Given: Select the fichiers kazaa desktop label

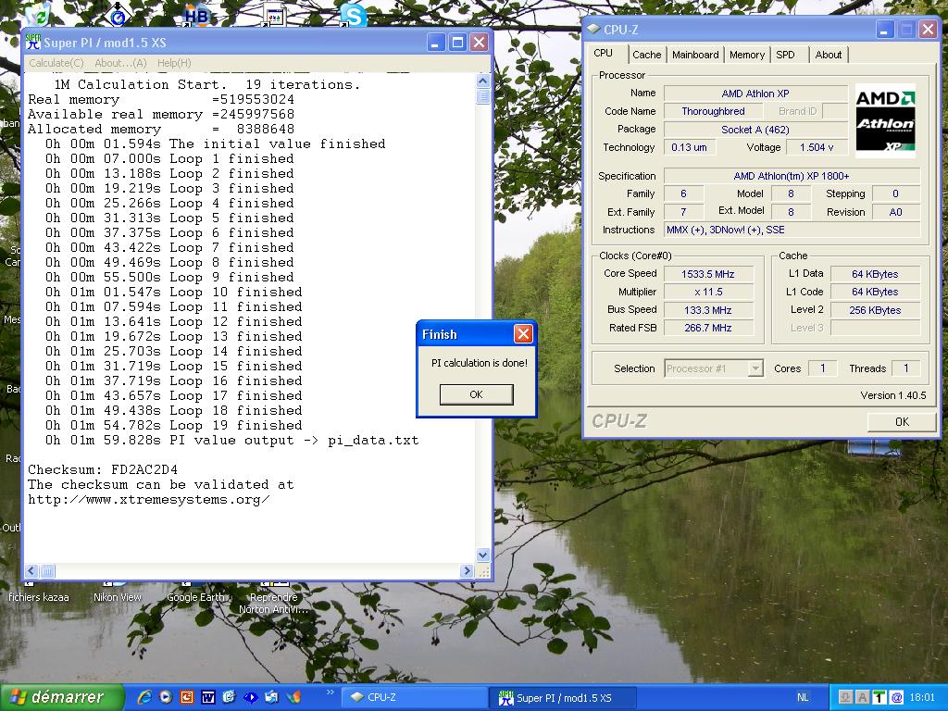Looking at the screenshot, I should (x=39, y=597).
